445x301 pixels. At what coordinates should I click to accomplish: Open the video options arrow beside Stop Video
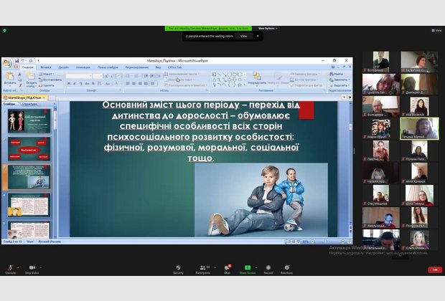pos(42,267)
